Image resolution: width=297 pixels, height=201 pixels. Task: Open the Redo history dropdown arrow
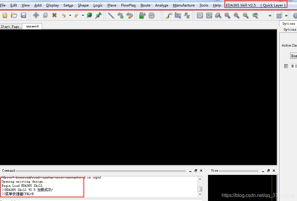coord(83,15)
